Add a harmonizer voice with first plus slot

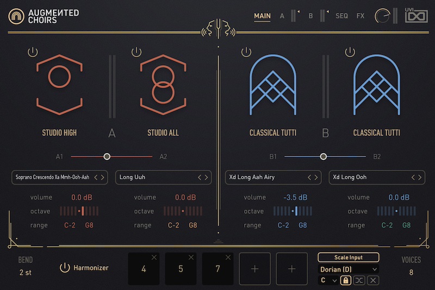254,269
